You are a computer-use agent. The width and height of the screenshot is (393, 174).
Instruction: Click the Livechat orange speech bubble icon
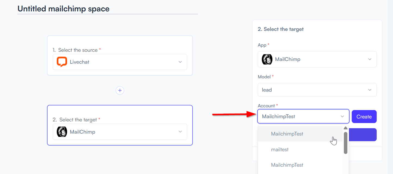click(62, 62)
